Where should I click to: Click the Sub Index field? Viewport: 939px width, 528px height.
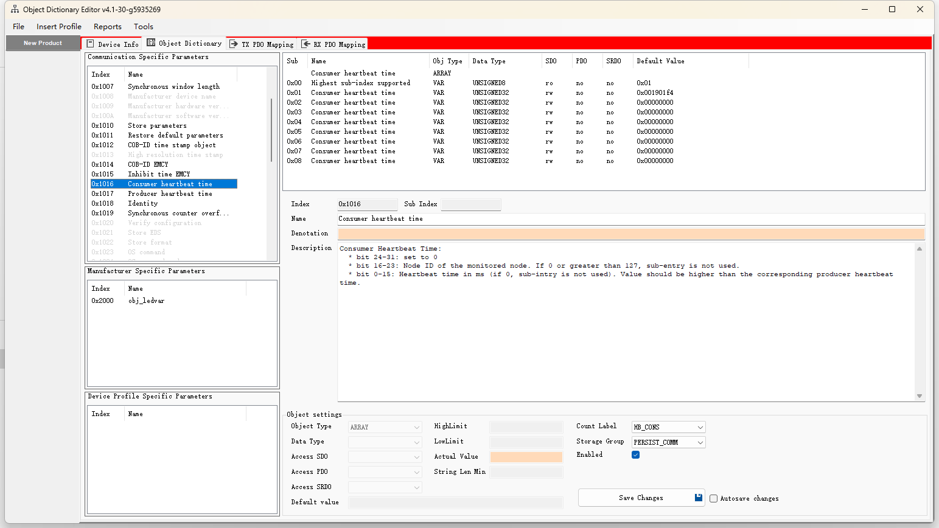pos(471,204)
